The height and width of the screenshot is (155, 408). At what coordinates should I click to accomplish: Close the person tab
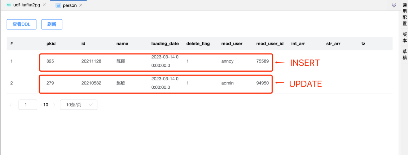click(81, 5)
